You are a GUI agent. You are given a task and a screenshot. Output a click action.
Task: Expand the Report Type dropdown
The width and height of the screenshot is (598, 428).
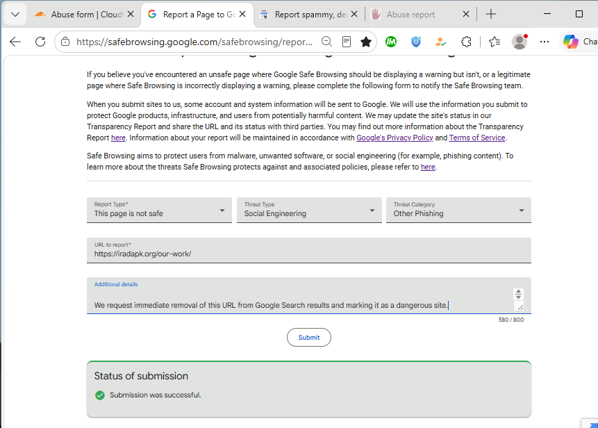pyautogui.click(x=159, y=210)
